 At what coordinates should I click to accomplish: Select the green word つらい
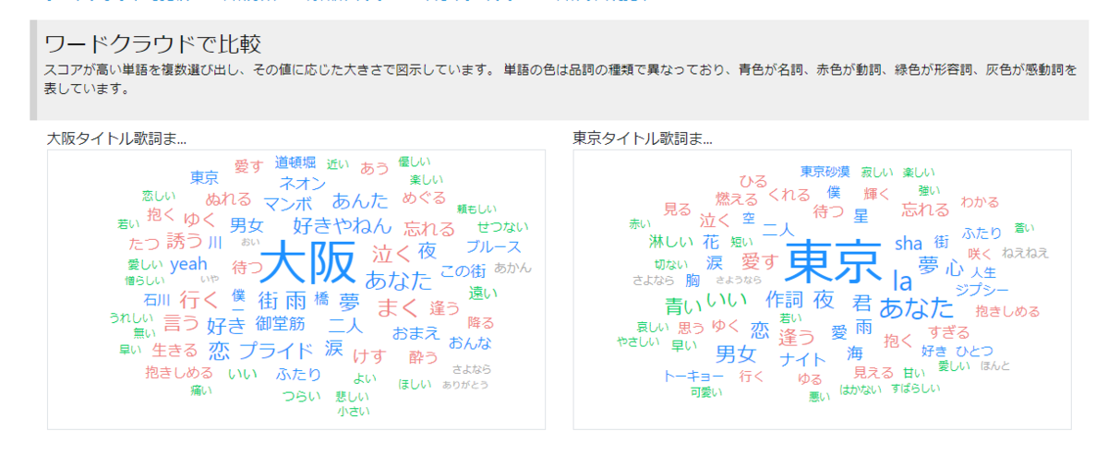(x=301, y=395)
